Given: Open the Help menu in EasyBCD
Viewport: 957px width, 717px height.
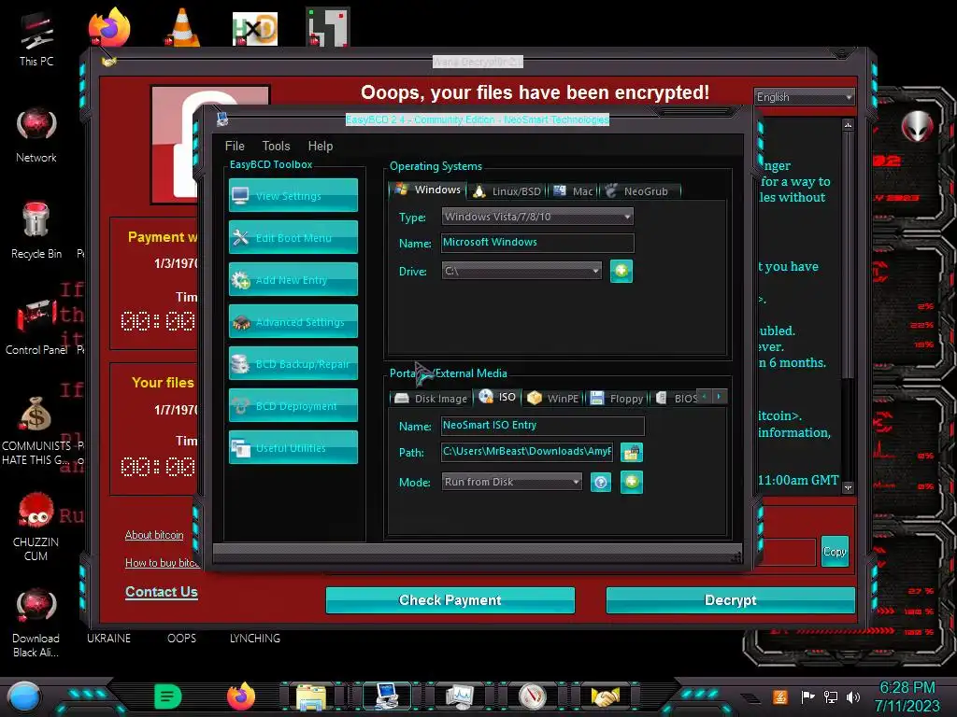Looking at the screenshot, I should [x=321, y=146].
